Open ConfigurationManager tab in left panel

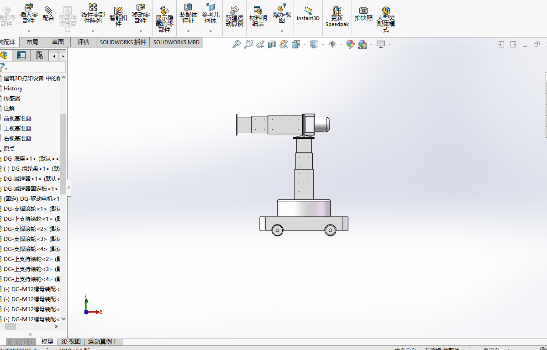point(39,55)
